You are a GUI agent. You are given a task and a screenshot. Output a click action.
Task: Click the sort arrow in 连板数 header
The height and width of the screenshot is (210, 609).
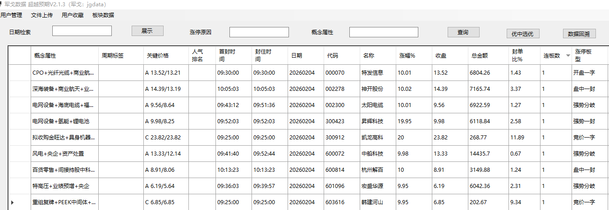click(568, 56)
